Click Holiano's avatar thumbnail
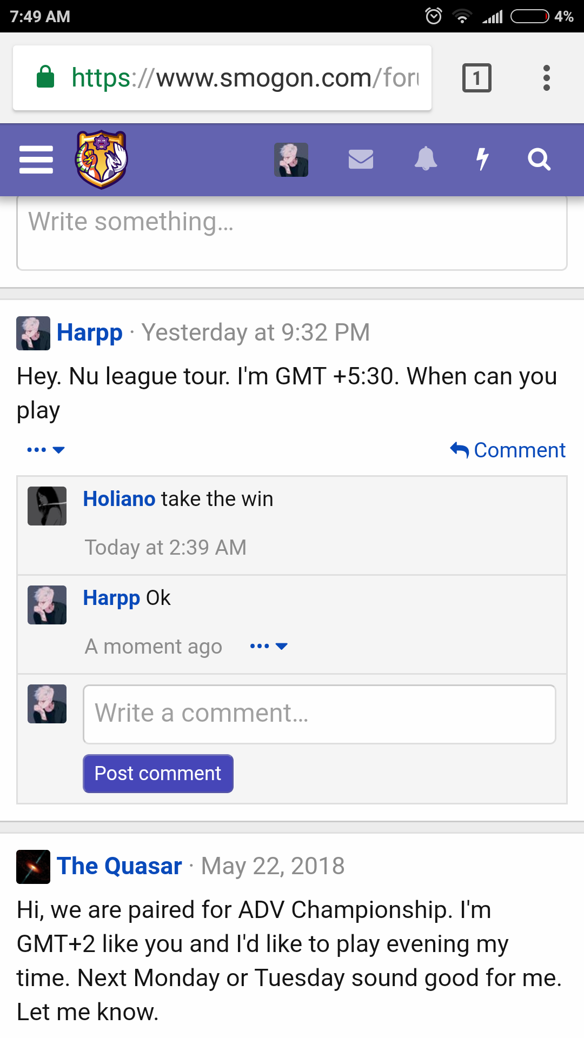 [x=47, y=506]
